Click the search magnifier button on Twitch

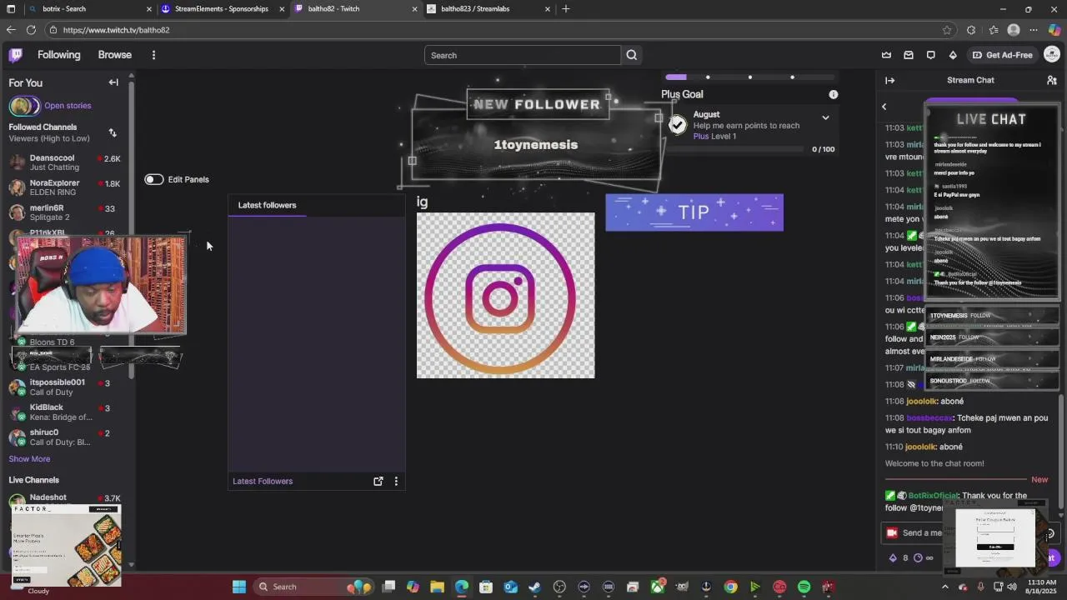click(632, 55)
